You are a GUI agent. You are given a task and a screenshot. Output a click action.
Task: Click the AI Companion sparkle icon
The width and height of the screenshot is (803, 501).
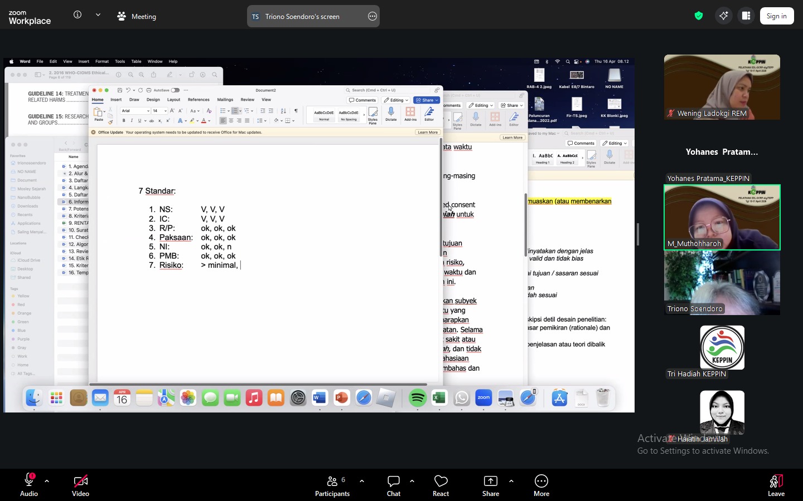coord(723,16)
